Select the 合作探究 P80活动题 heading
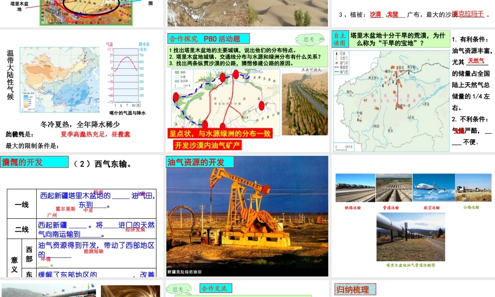Screen dimensions: 495x297 point(208,39)
